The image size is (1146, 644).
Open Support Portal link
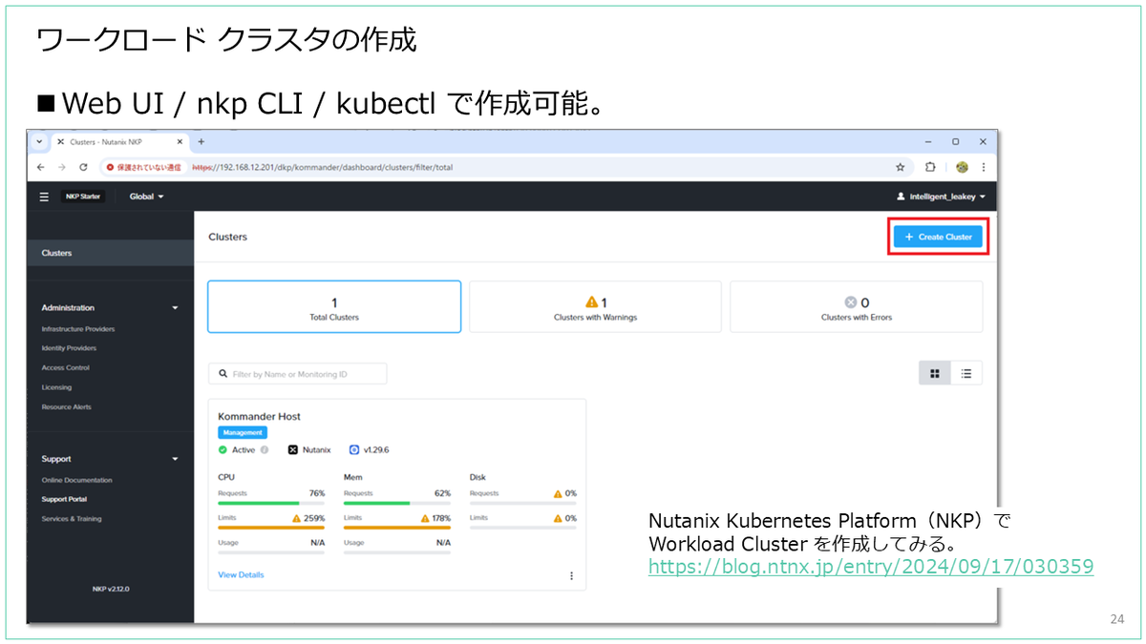coord(64,499)
